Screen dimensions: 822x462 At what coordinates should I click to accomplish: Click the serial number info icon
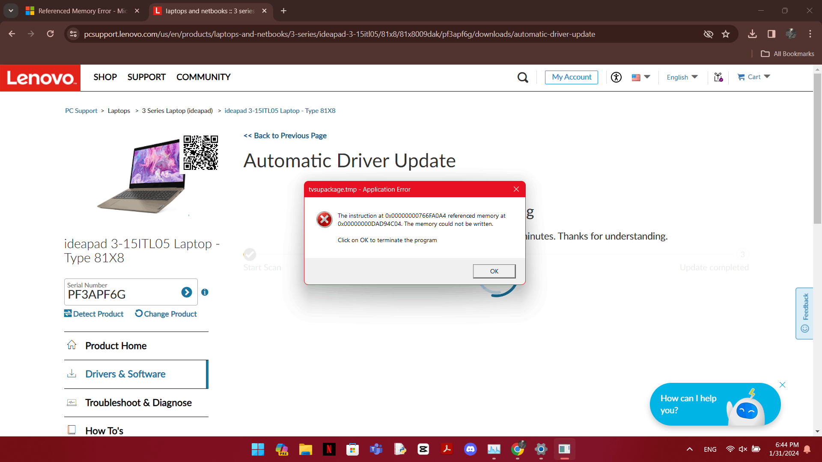click(x=205, y=292)
